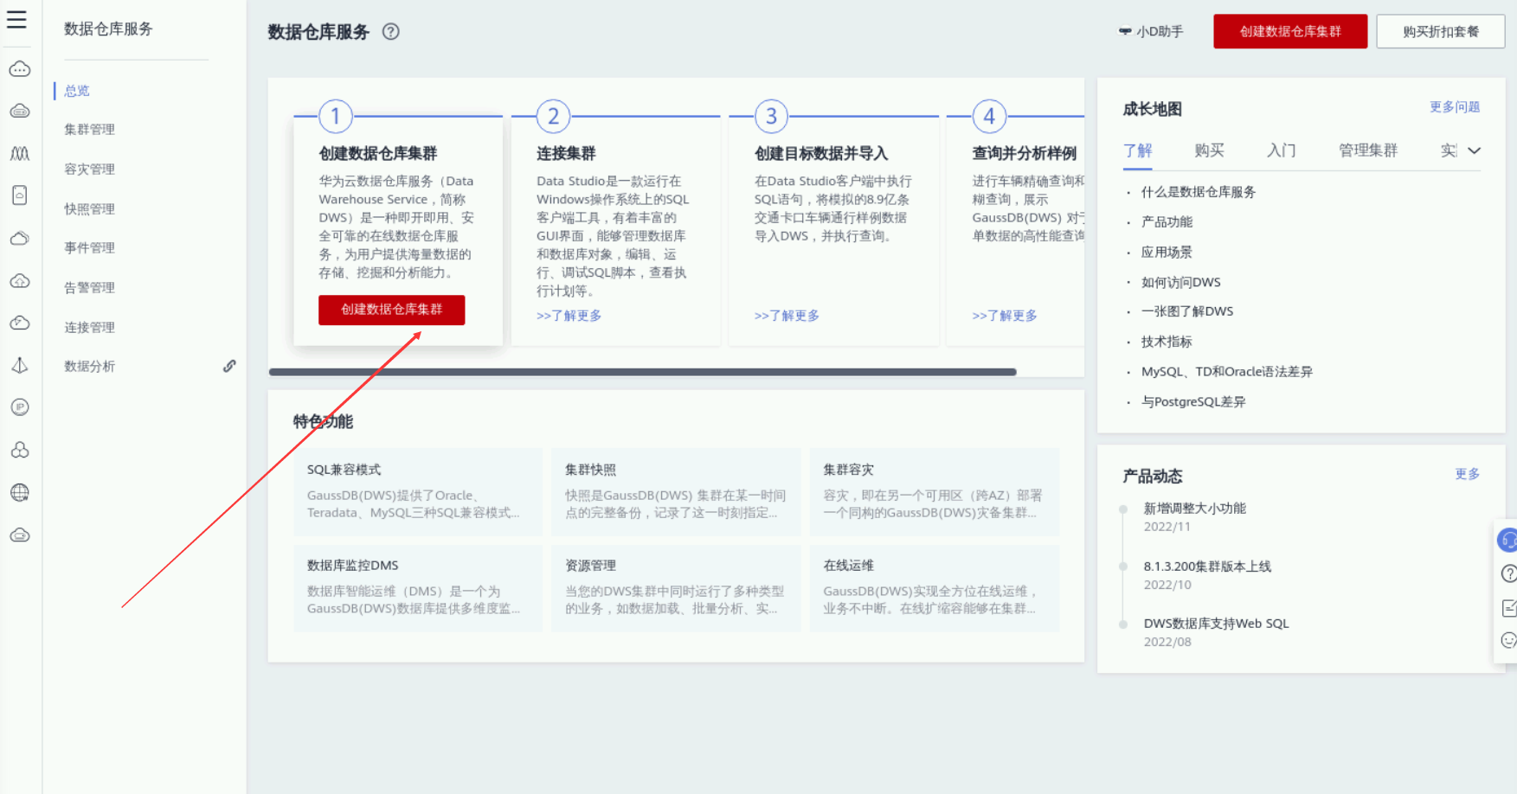Open 集群管理 in the sidebar
The image size is (1517, 794).
coord(89,130)
